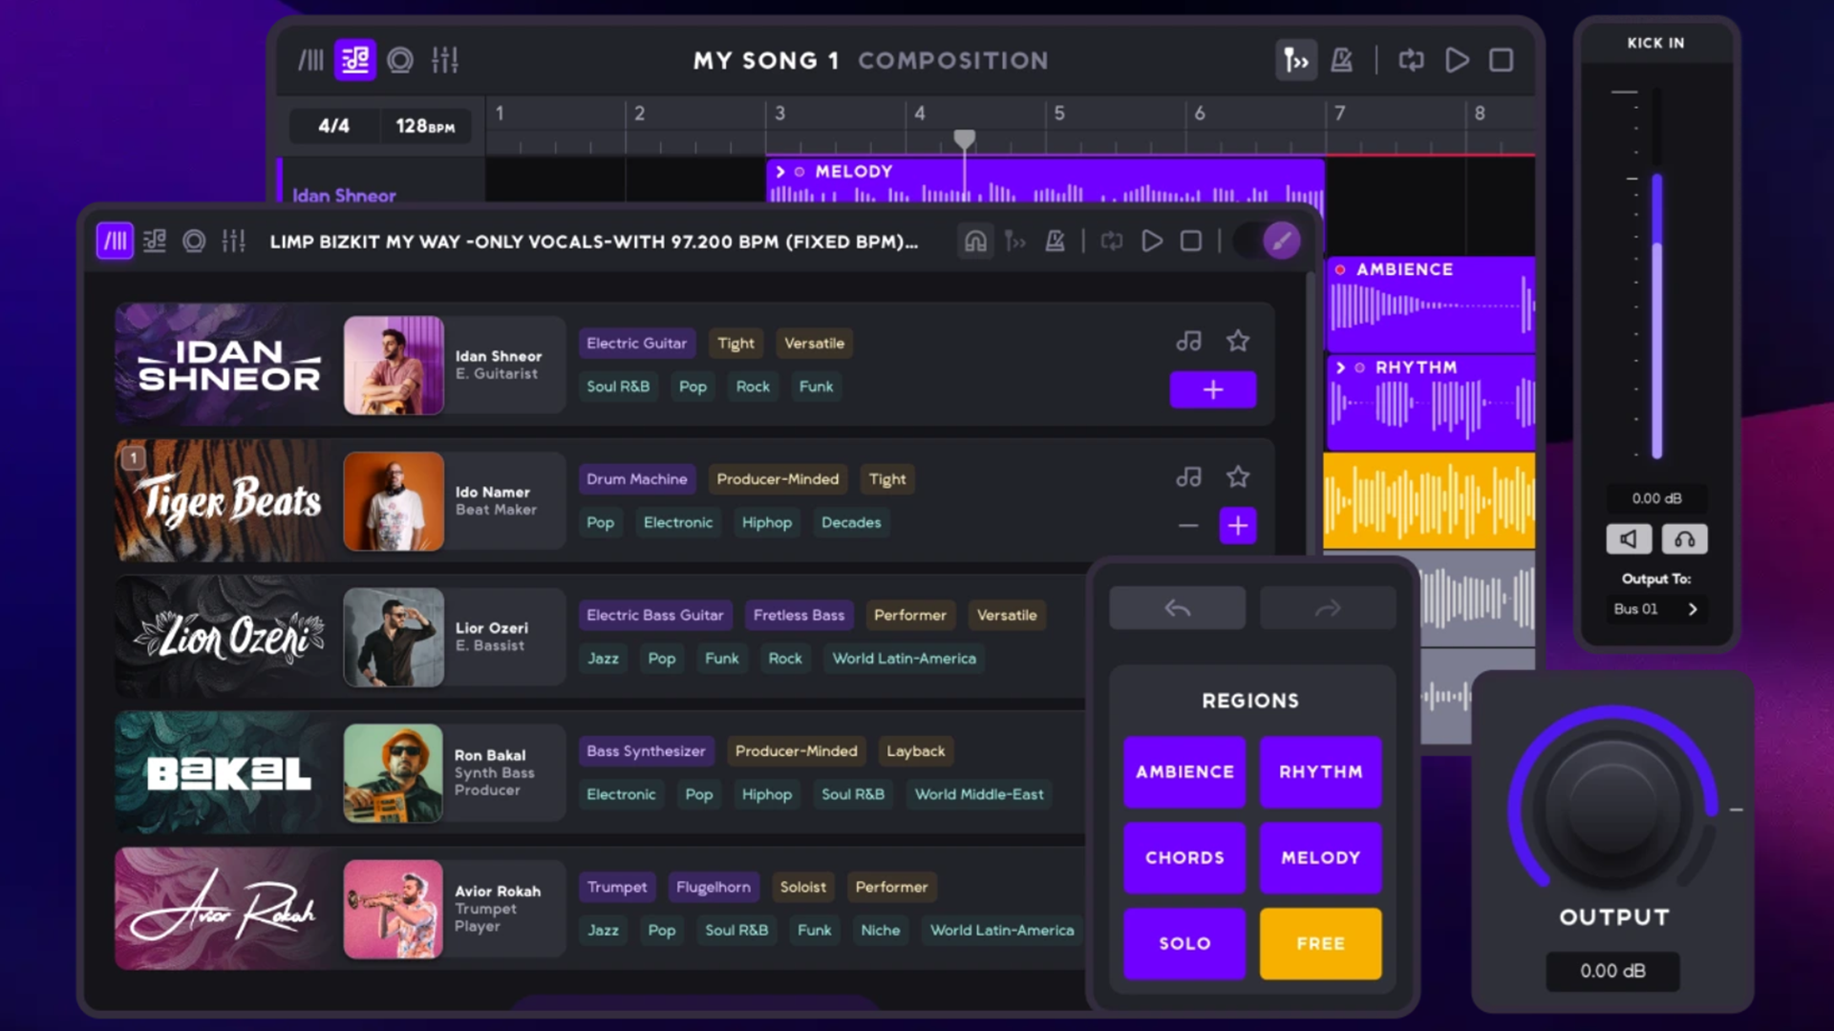Mute the Kick In channel speaker
Screen dimensions: 1834x1031
(1629, 538)
